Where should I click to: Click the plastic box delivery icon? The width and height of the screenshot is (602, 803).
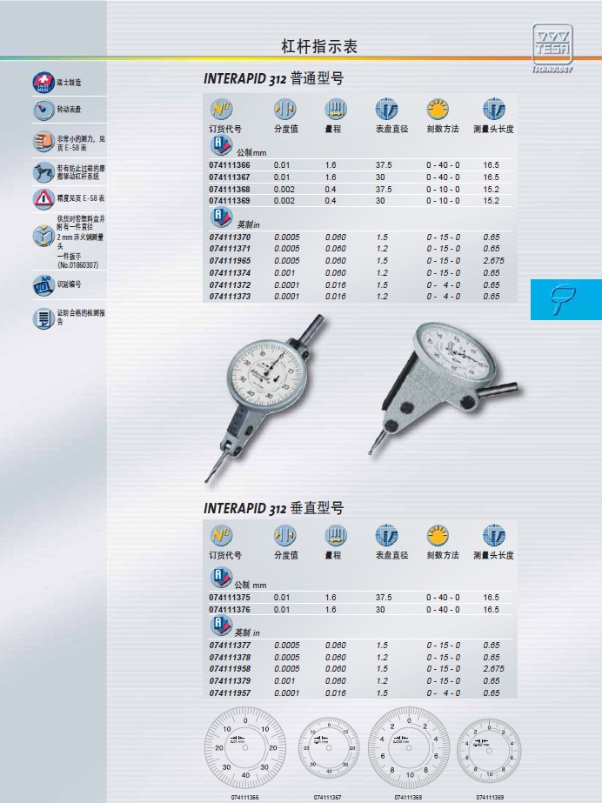point(43,237)
